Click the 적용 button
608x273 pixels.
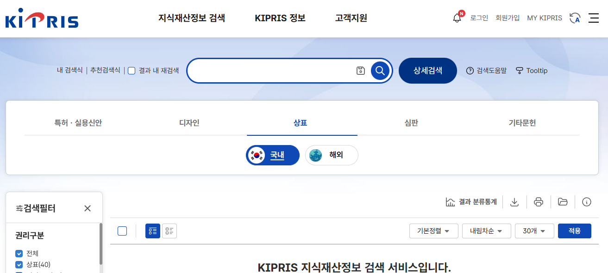pos(575,231)
